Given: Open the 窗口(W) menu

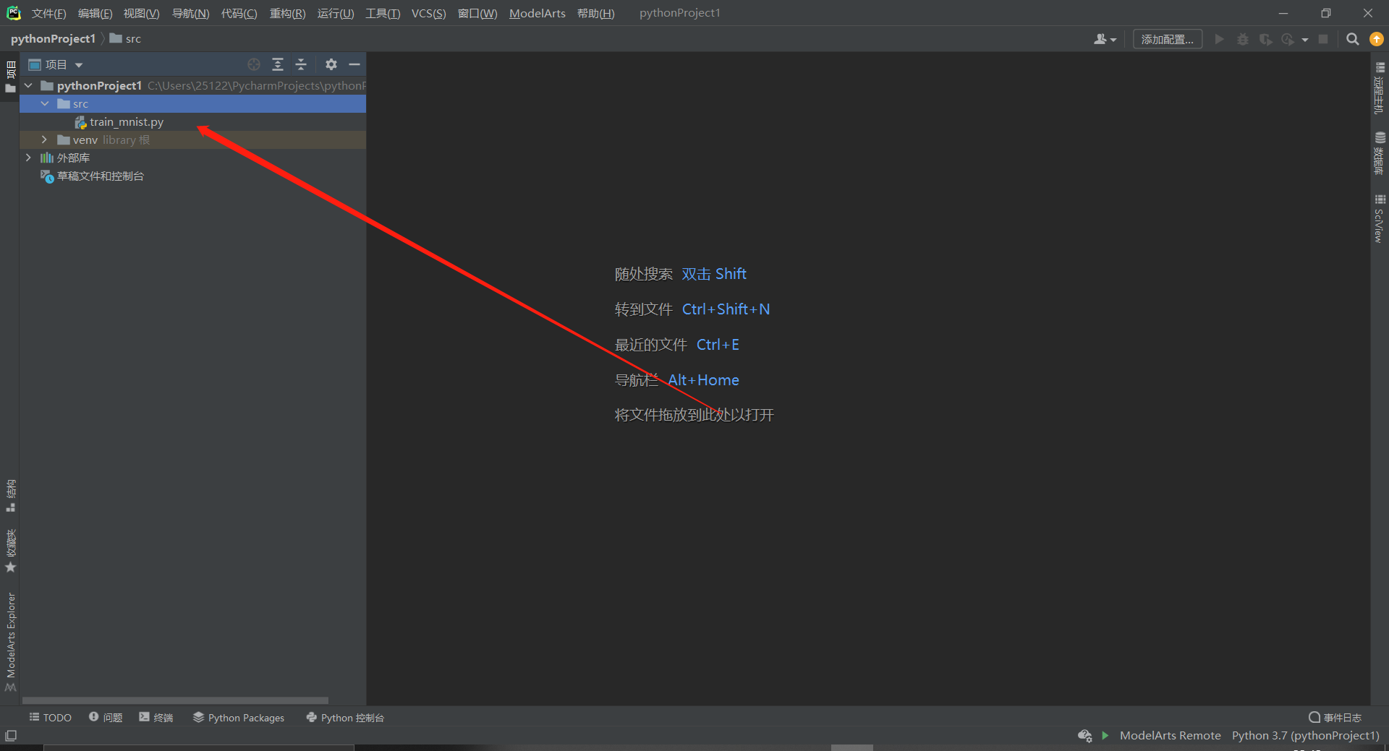Looking at the screenshot, I should point(477,13).
